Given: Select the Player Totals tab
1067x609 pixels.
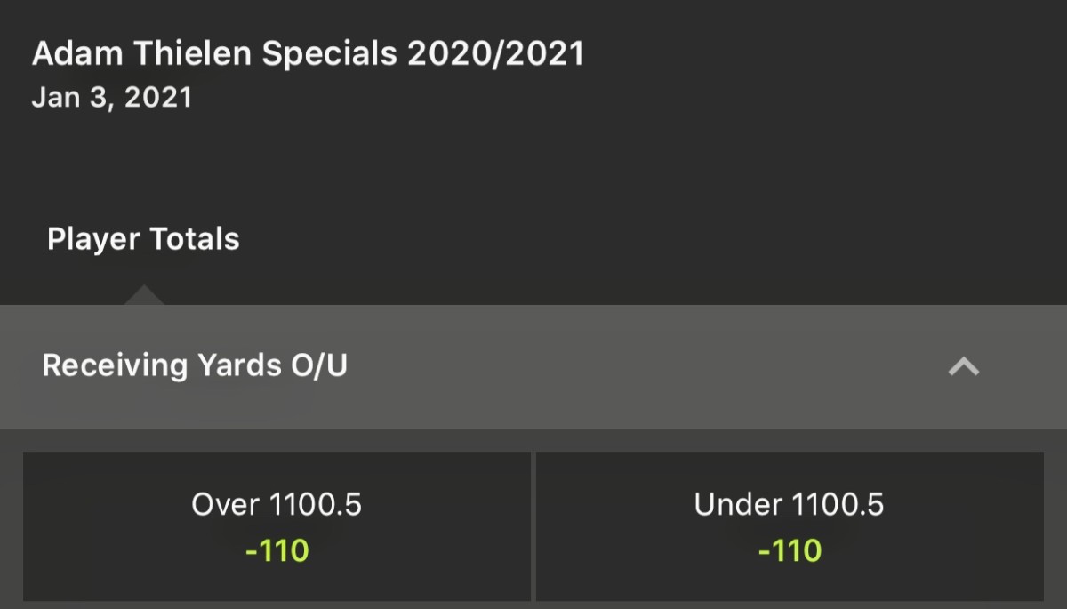Looking at the screenshot, I should click(142, 238).
